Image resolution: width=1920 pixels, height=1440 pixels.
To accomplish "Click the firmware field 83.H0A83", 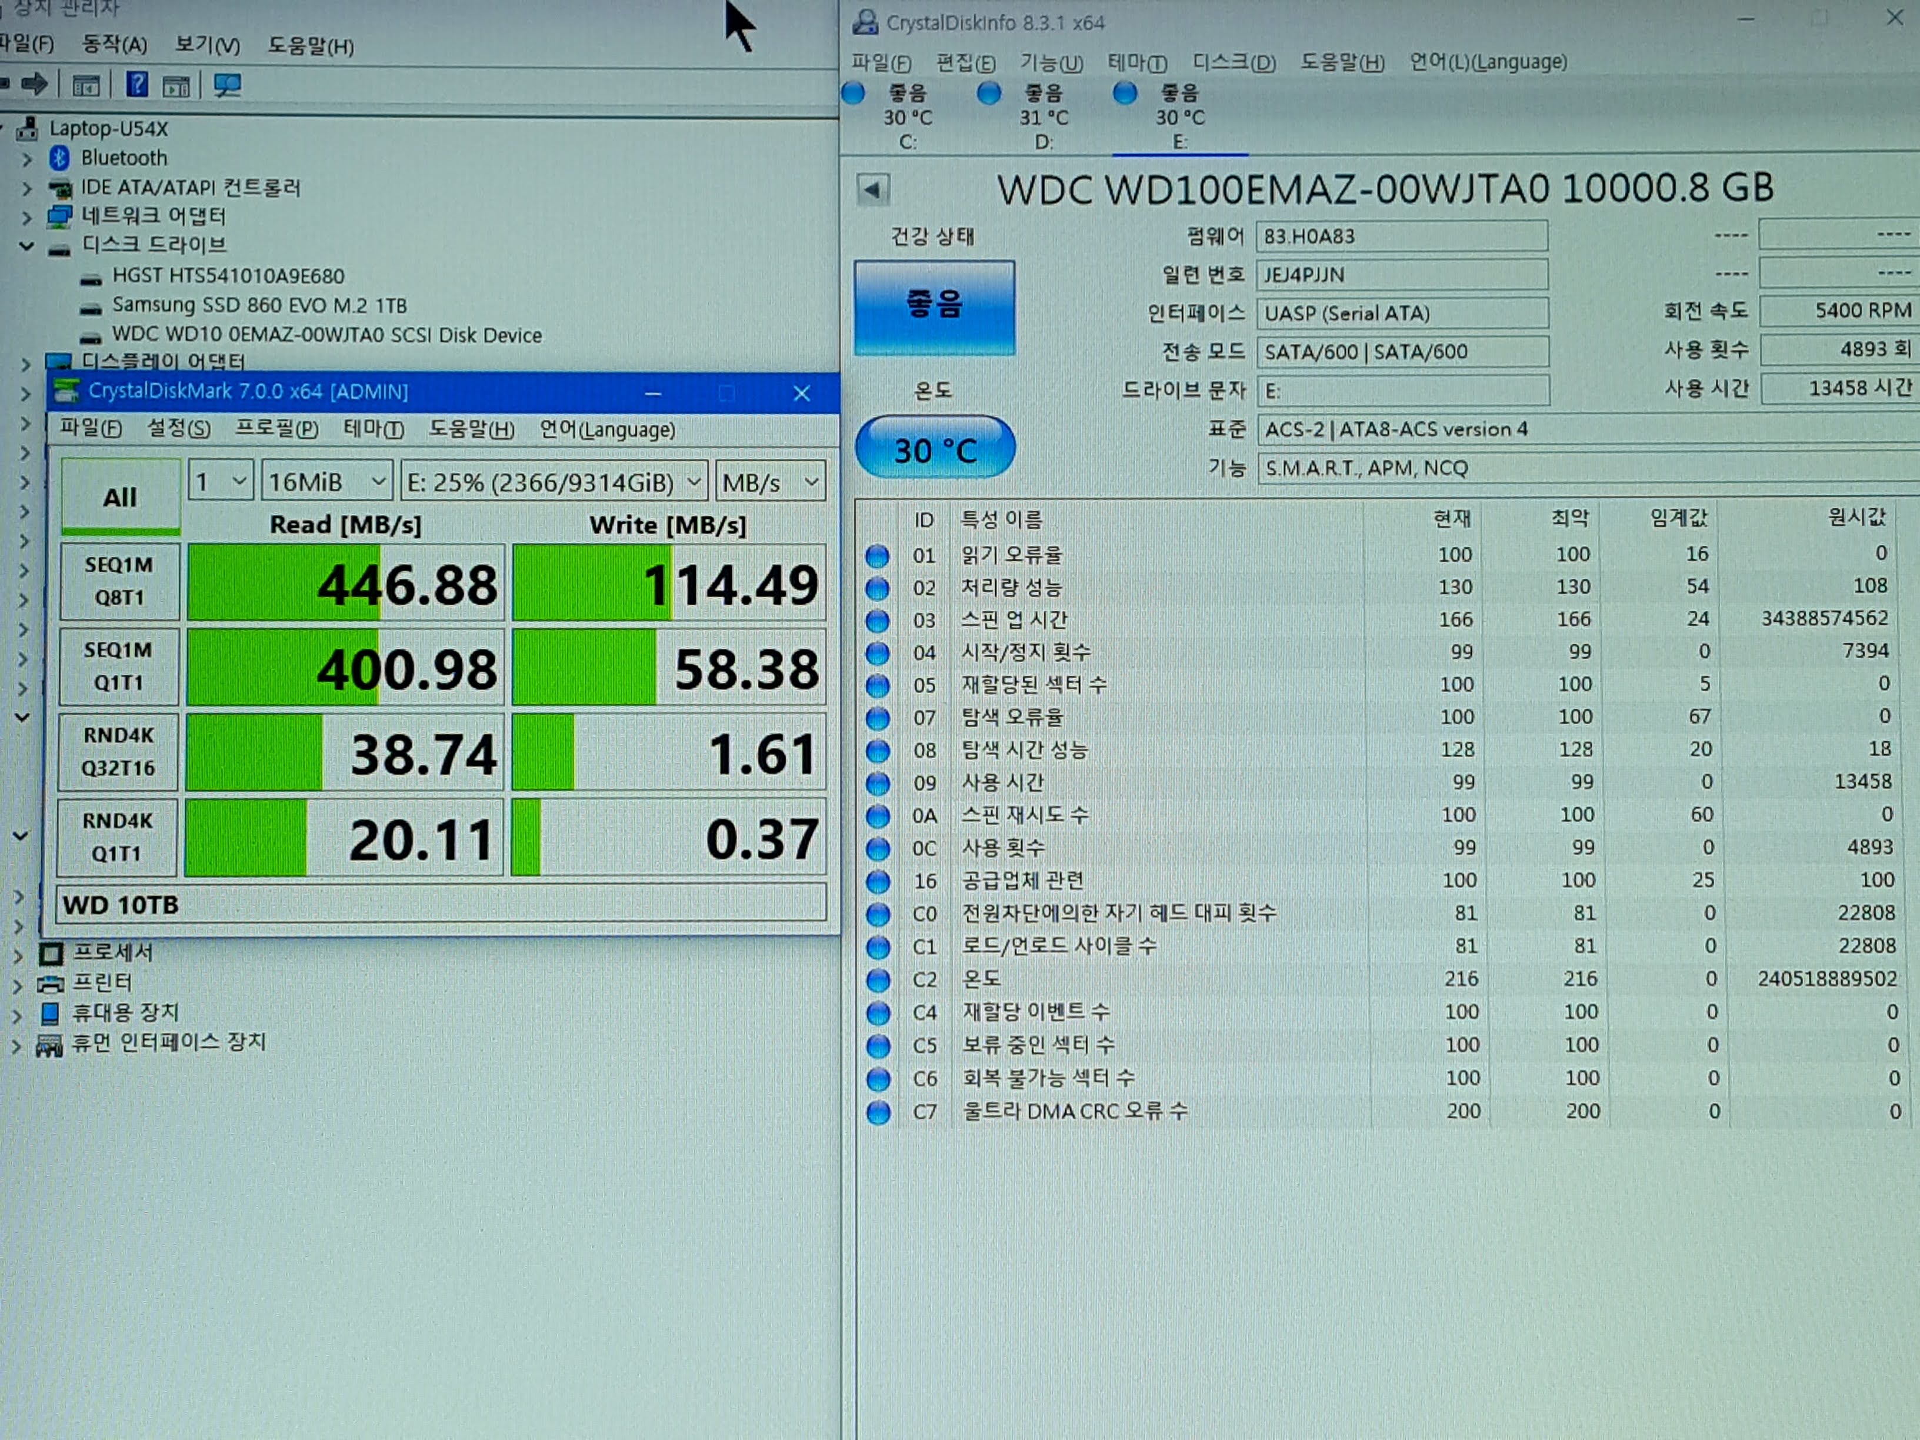I will pyautogui.click(x=1401, y=236).
